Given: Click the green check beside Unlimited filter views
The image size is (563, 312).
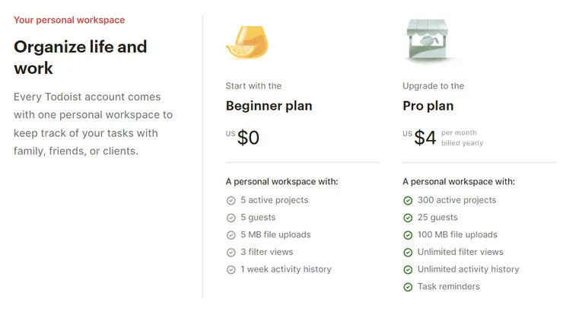Looking at the screenshot, I should (x=408, y=253).
